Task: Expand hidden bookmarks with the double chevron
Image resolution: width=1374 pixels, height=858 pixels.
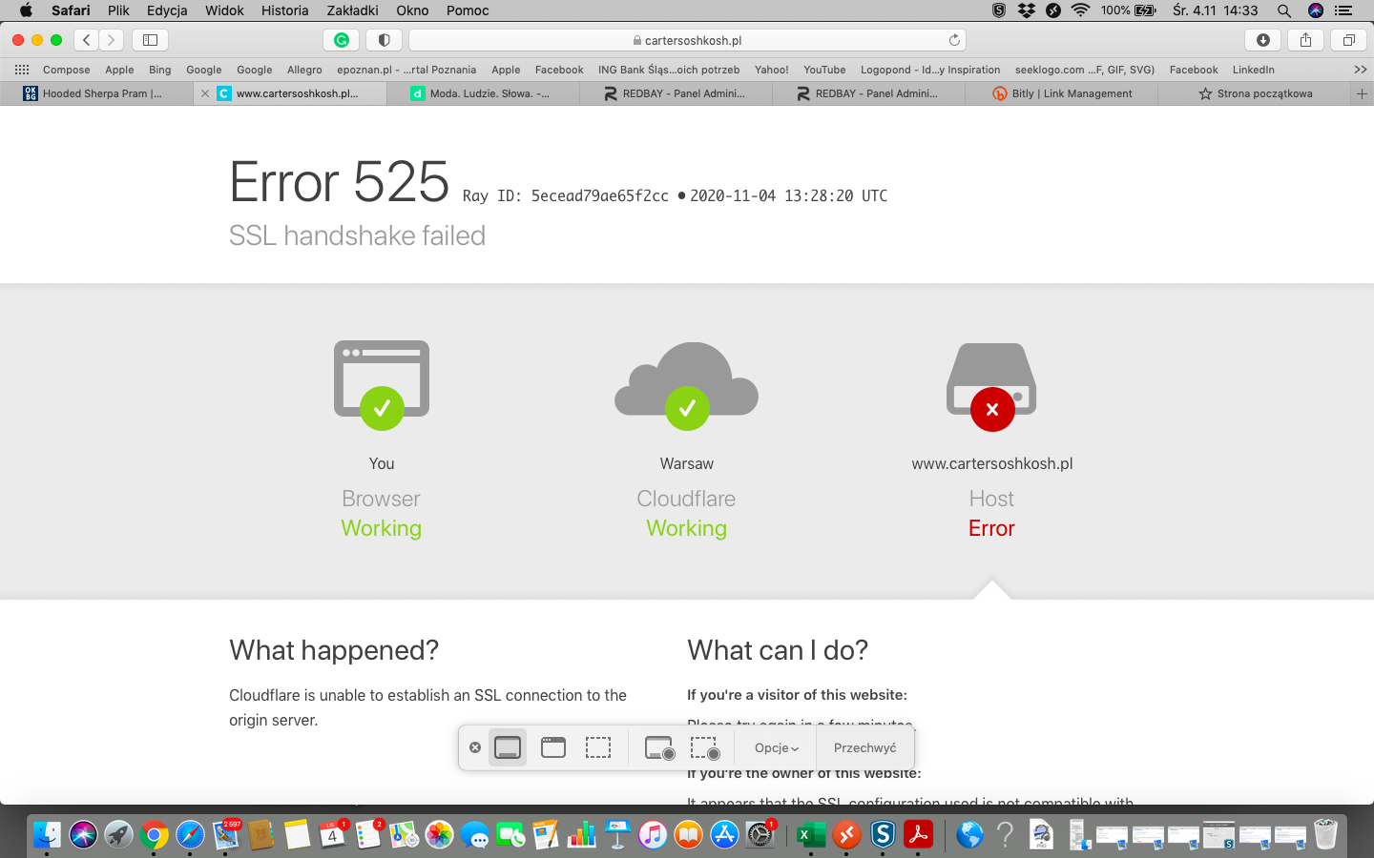Action: [1360, 70]
